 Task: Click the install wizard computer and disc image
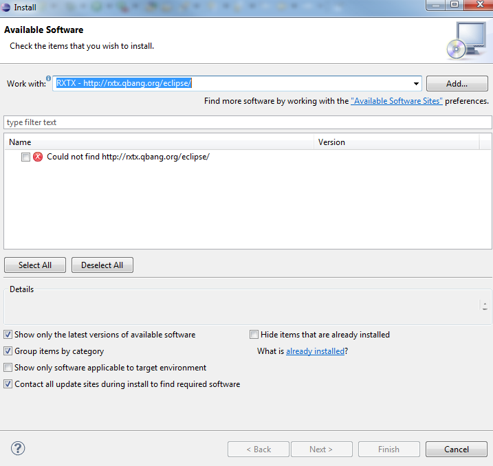pyautogui.click(x=467, y=41)
